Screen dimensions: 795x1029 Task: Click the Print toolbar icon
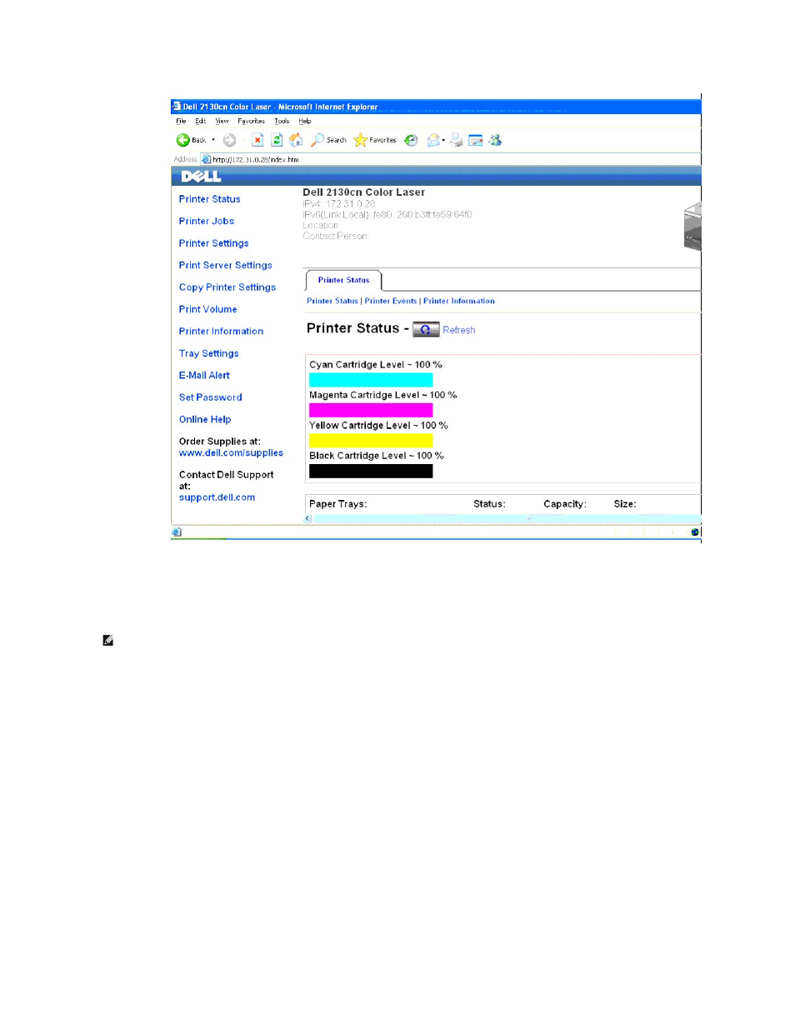pos(457,140)
